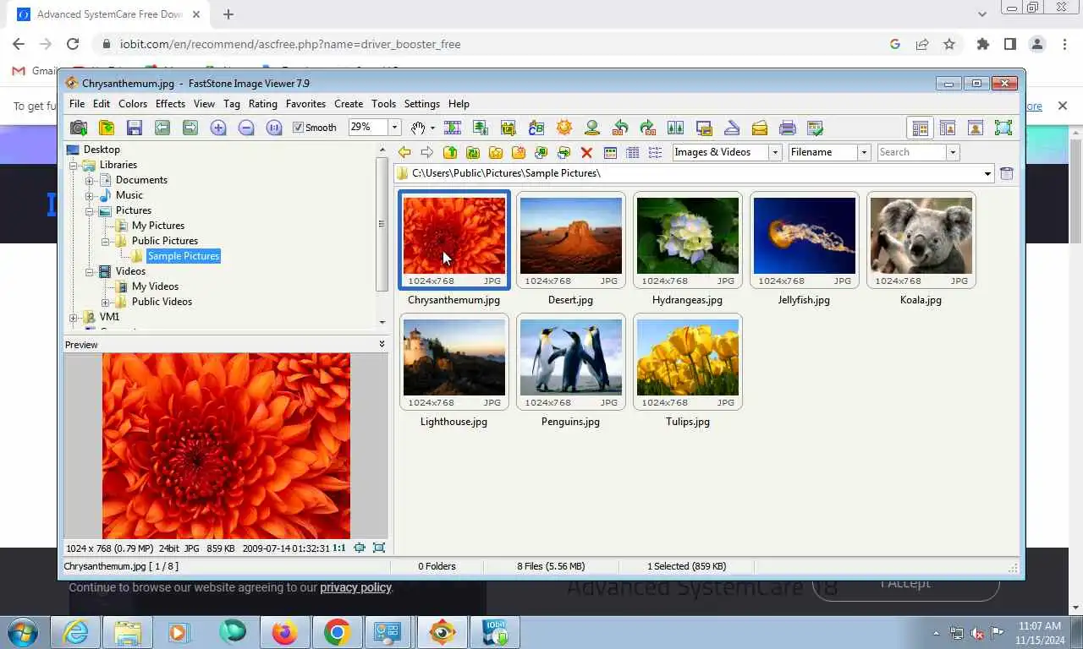Open the Clone and Heal stamp icon

pos(592,128)
